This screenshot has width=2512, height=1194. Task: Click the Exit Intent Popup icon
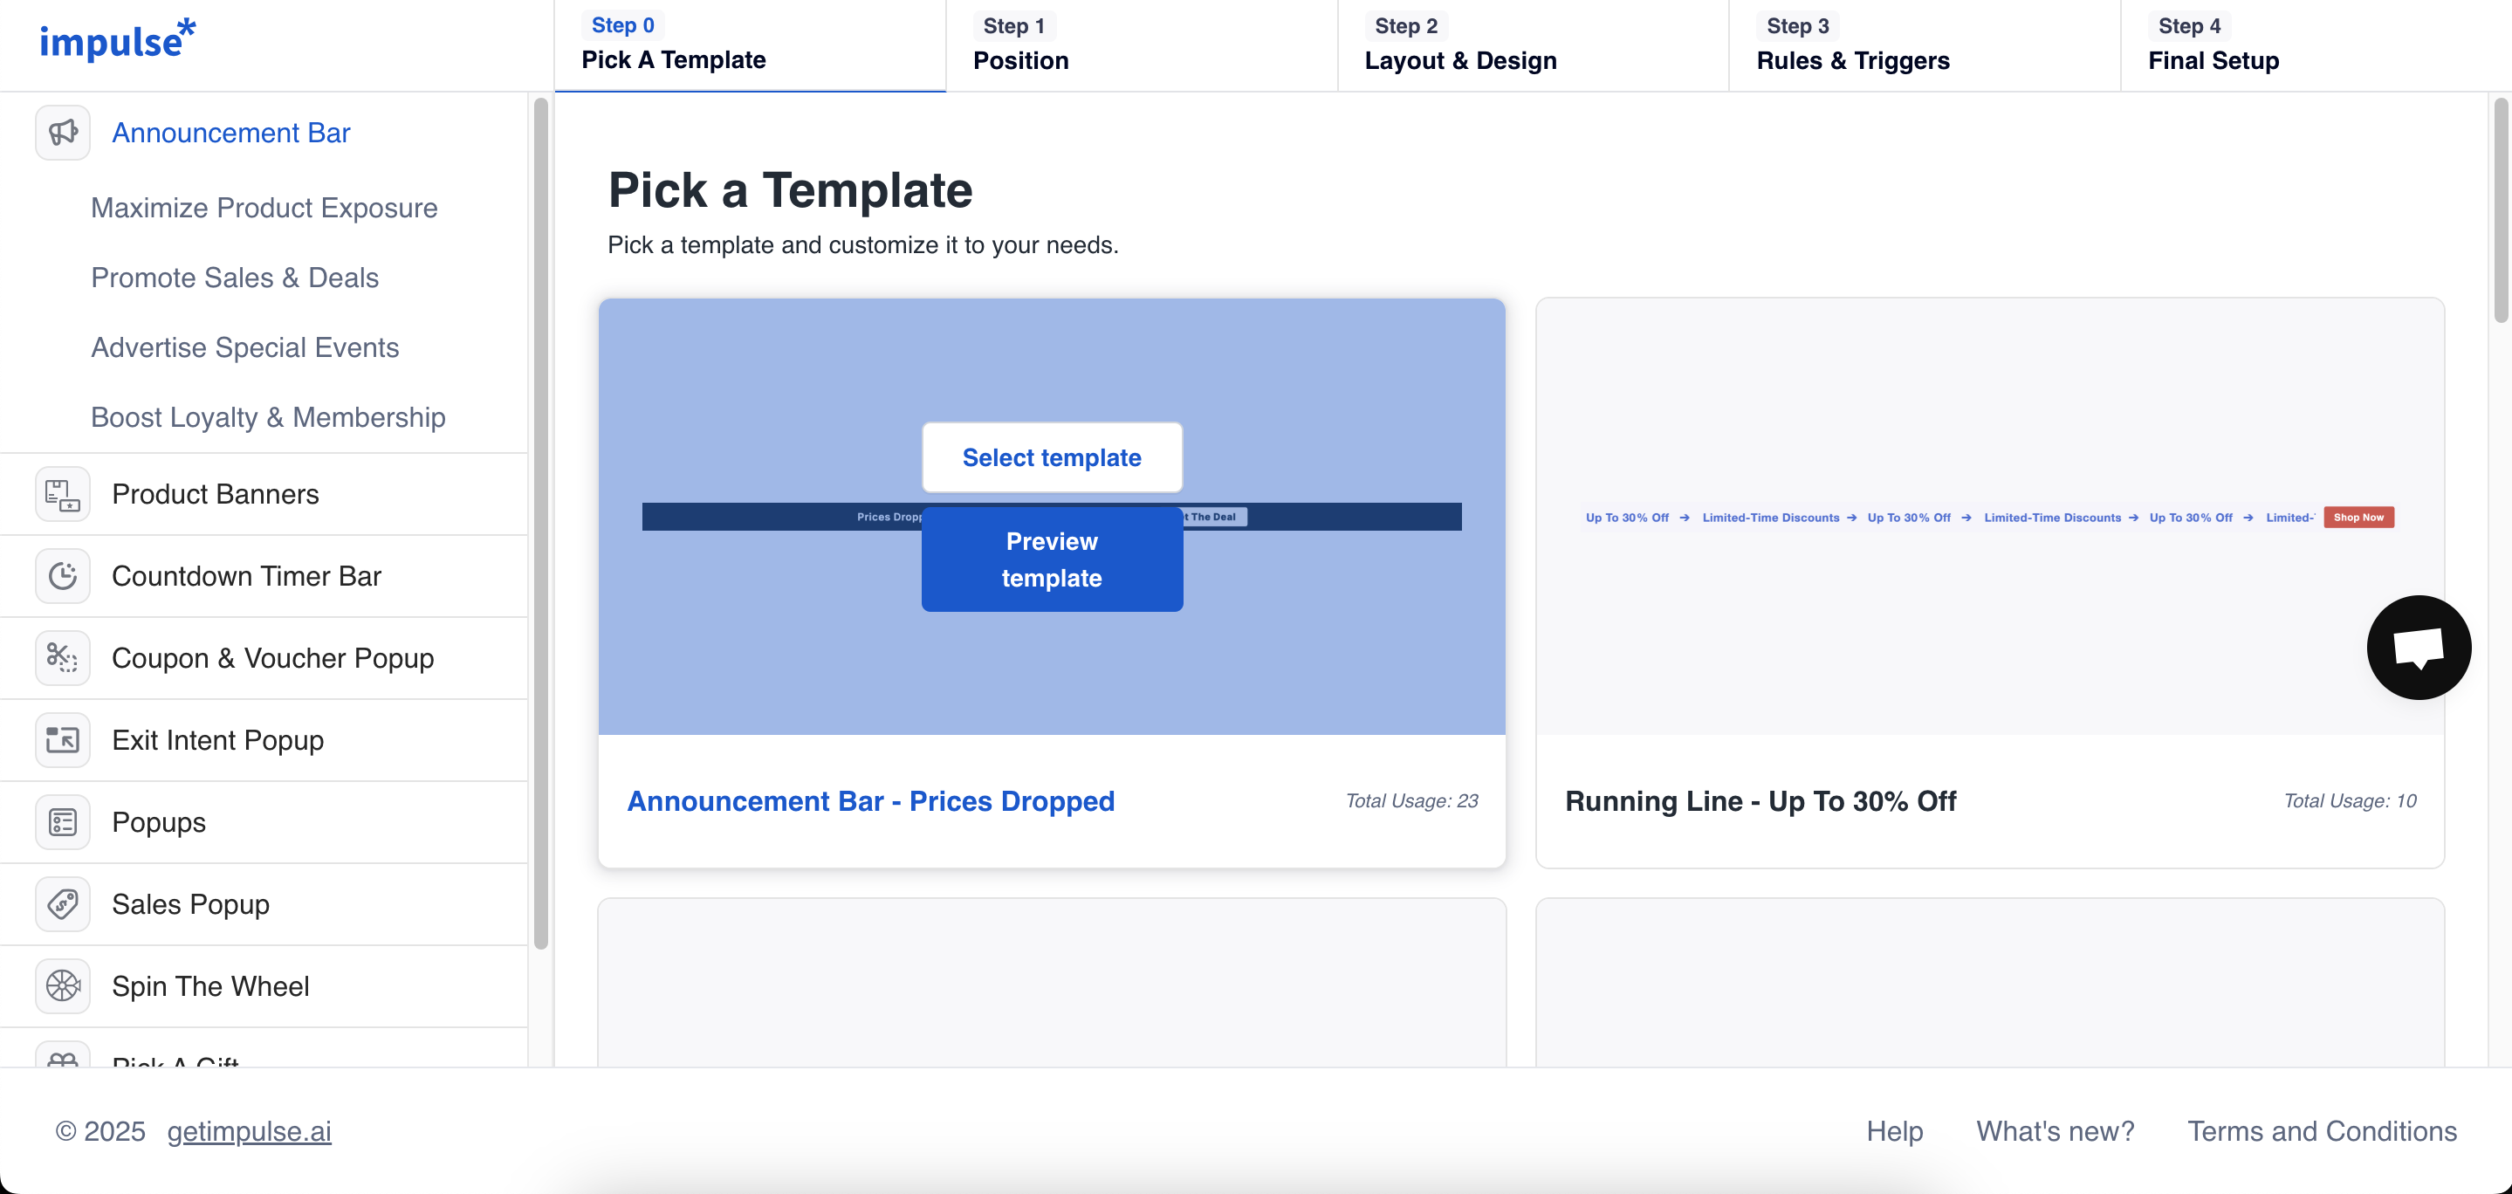pos(63,740)
